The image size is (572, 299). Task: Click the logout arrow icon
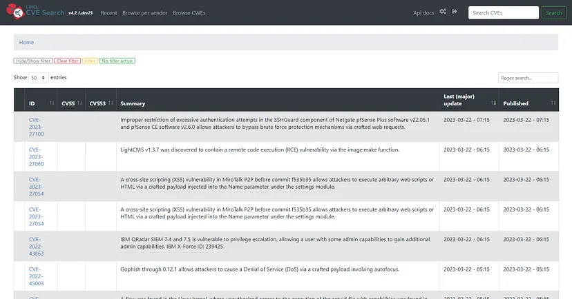[455, 12]
